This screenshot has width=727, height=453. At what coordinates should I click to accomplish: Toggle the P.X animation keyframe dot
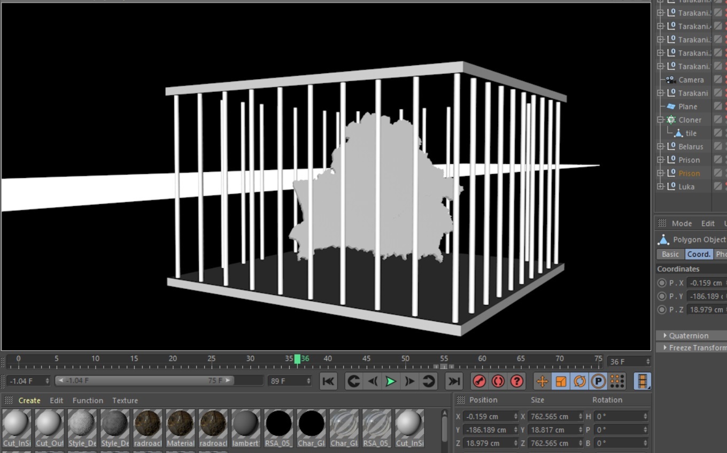(x=662, y=283)
